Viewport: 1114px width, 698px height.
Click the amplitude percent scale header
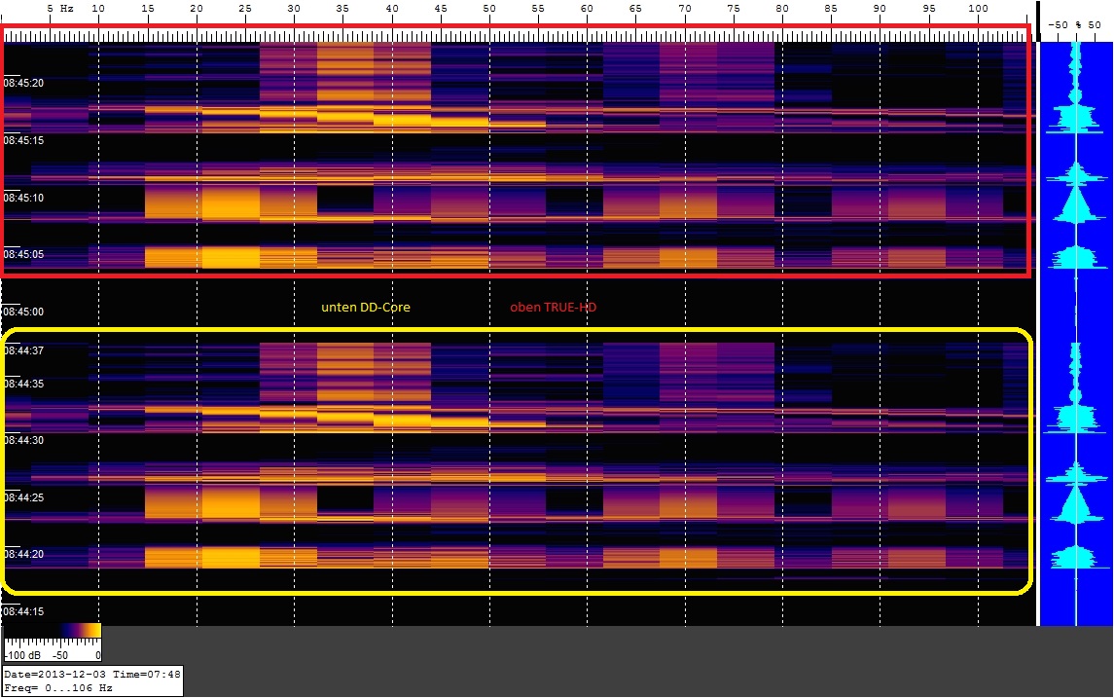pyautogui.click(x=1076, y=24)
